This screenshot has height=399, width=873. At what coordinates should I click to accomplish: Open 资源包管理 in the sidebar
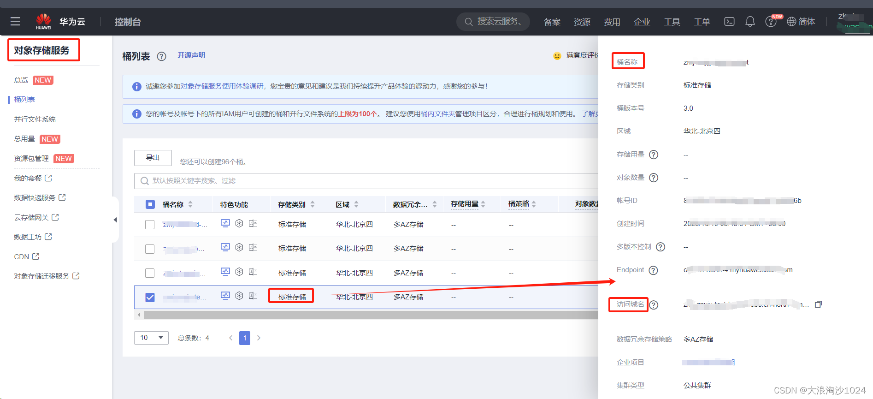(x=31, y=159)
